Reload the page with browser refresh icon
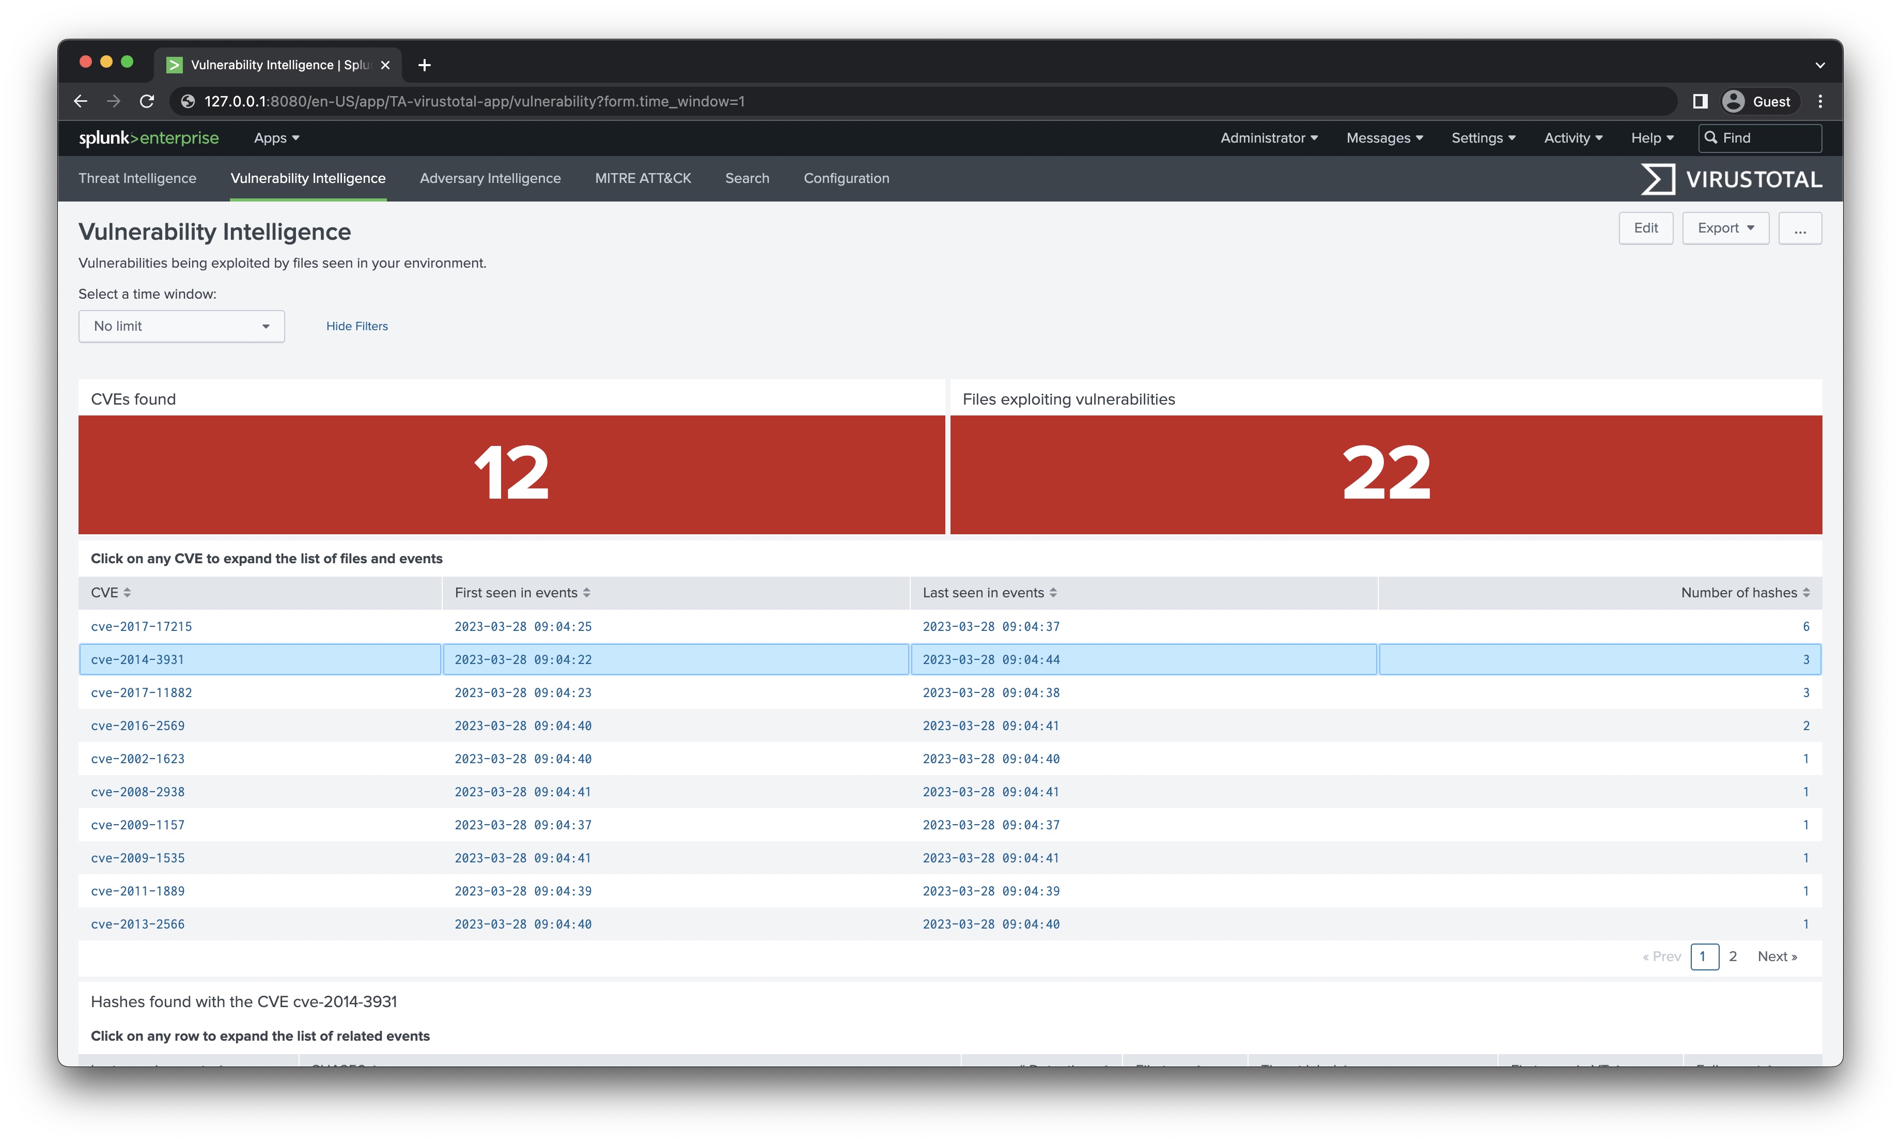1901x1143 pixels. coord(147,101)
